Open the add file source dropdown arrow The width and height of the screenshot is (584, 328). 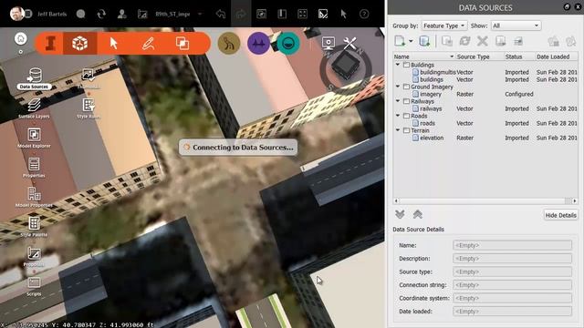[411, 41]
